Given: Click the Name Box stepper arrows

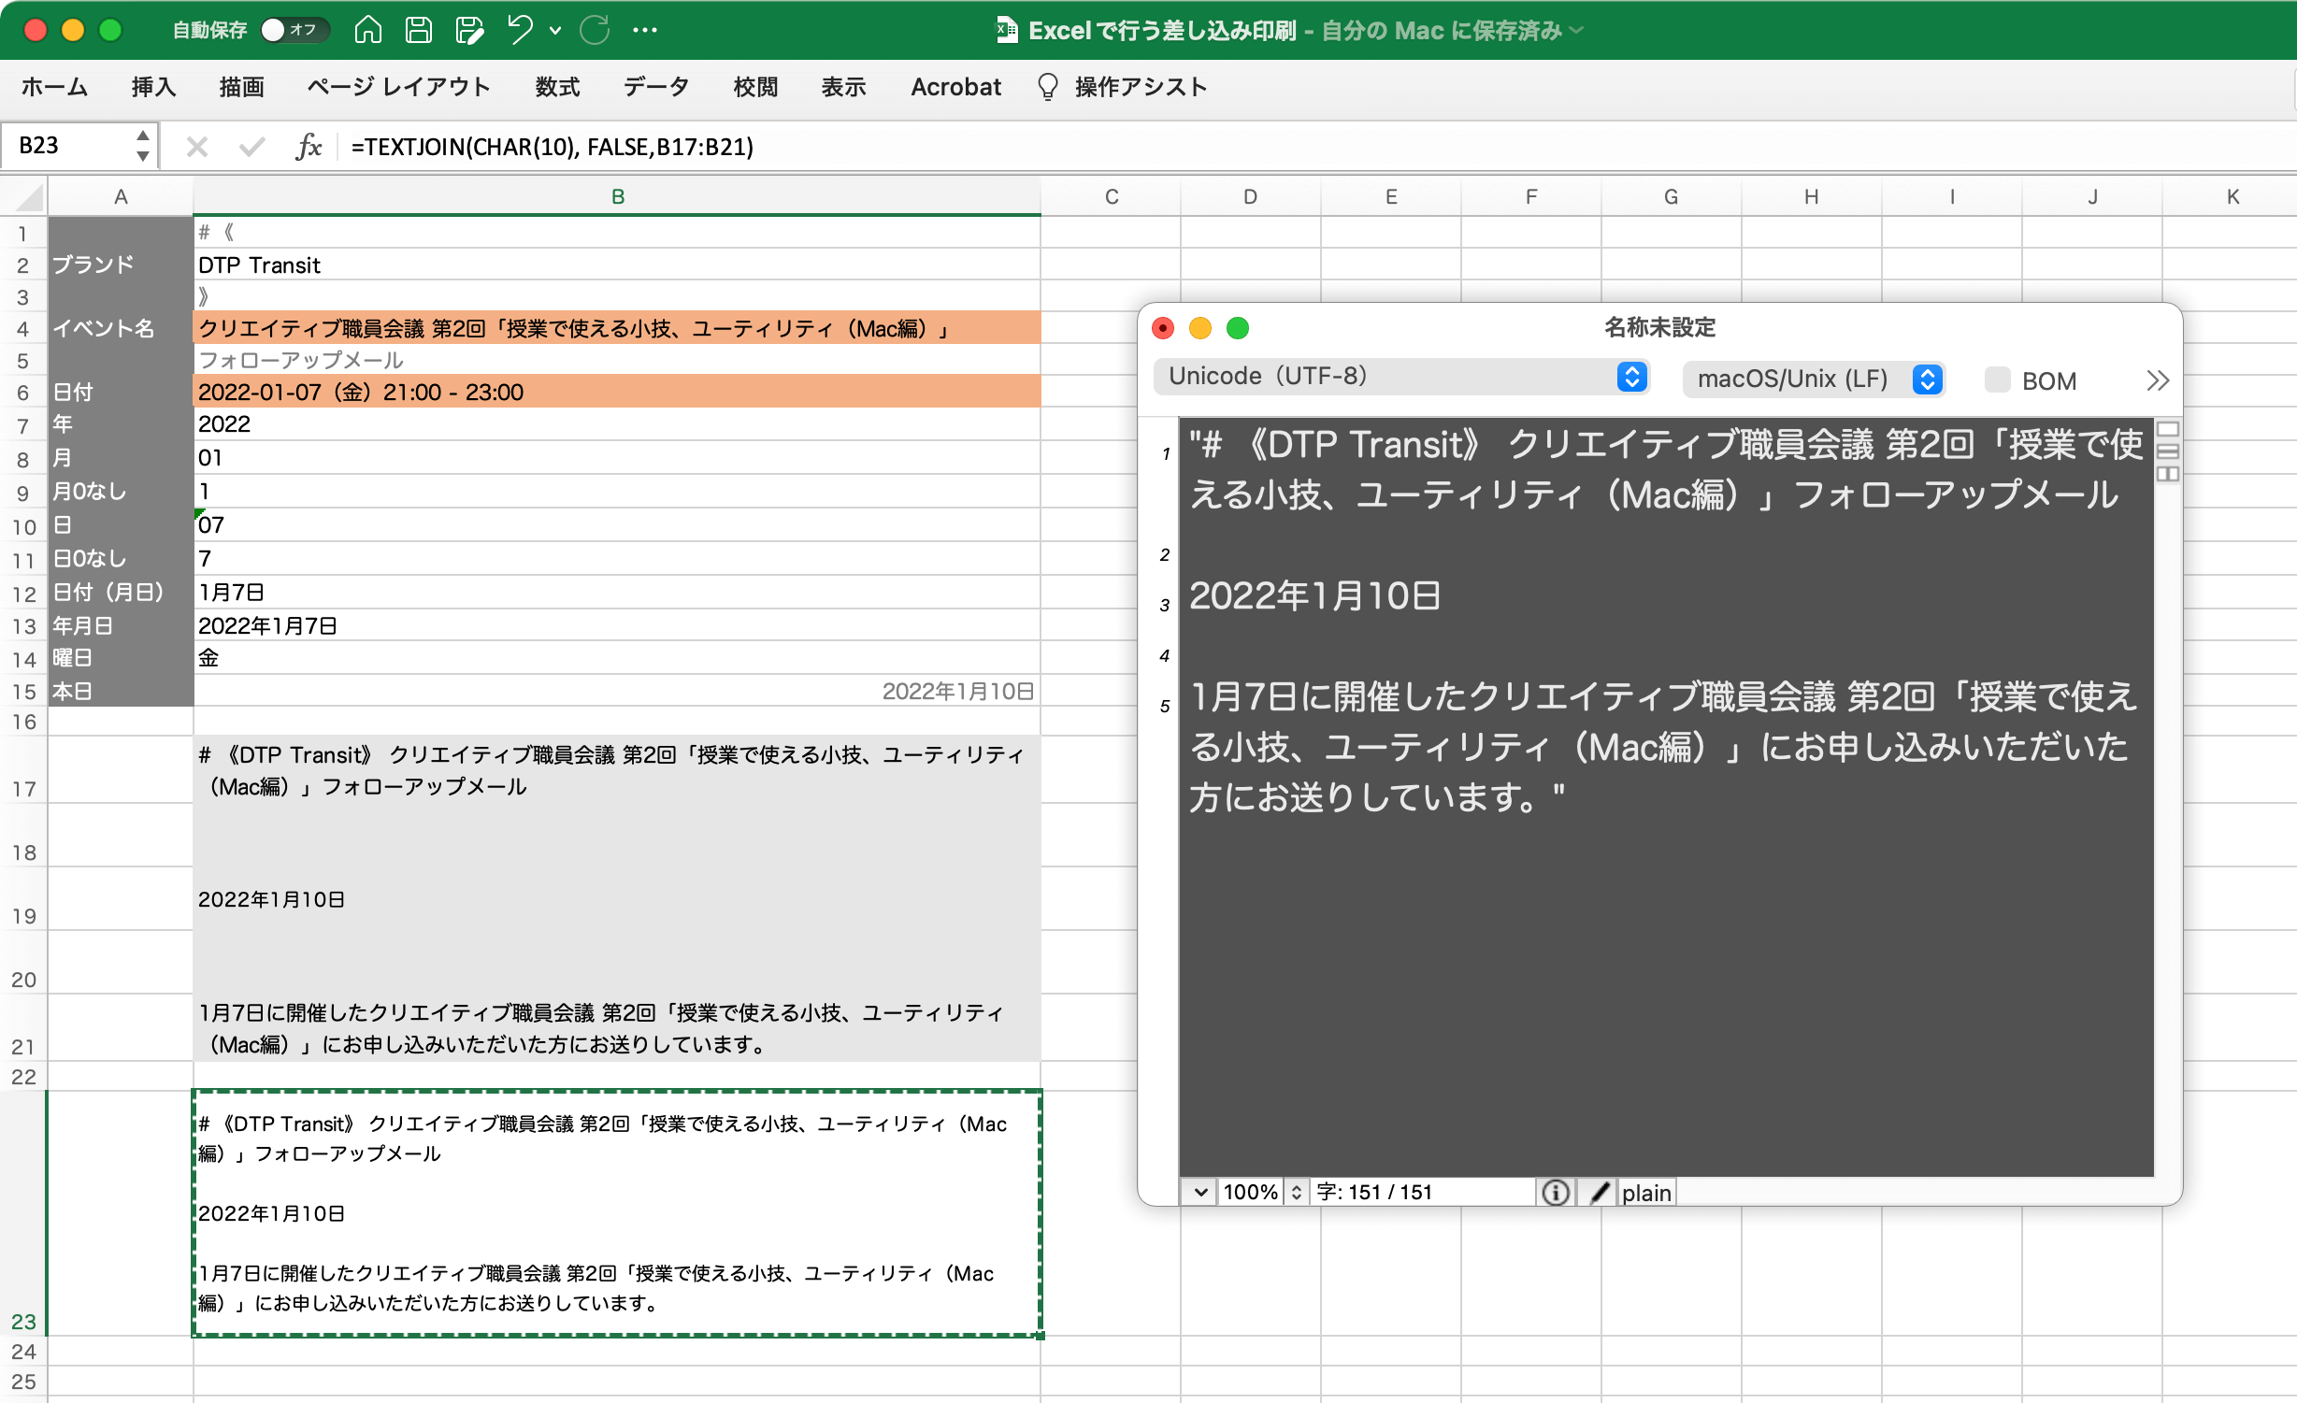Looking at the screenshot, I should (x=143, y=146).
